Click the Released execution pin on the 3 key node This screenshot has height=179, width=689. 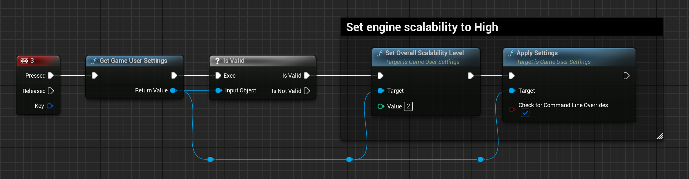(x=51, y=91)
